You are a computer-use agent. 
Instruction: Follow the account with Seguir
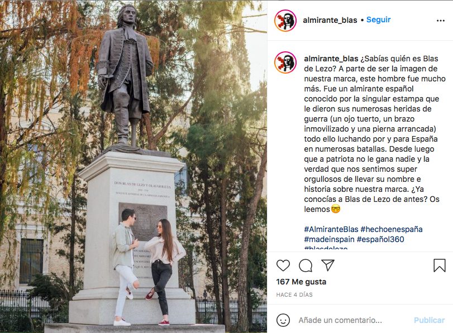[x=379, y=20]
